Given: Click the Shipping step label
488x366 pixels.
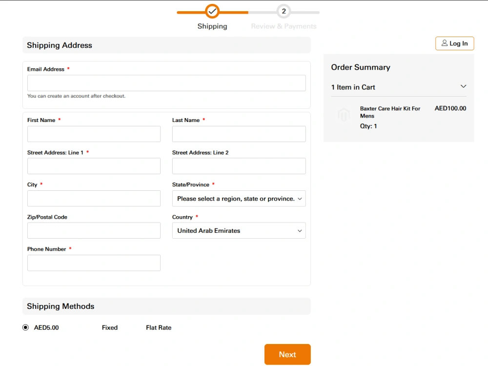Looking at the screenshot, I should coord(212,26).
